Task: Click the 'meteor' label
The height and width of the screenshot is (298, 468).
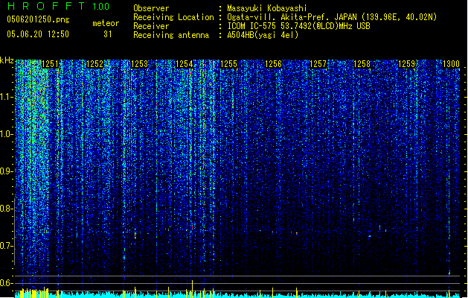Action: [x=106, y=23]
